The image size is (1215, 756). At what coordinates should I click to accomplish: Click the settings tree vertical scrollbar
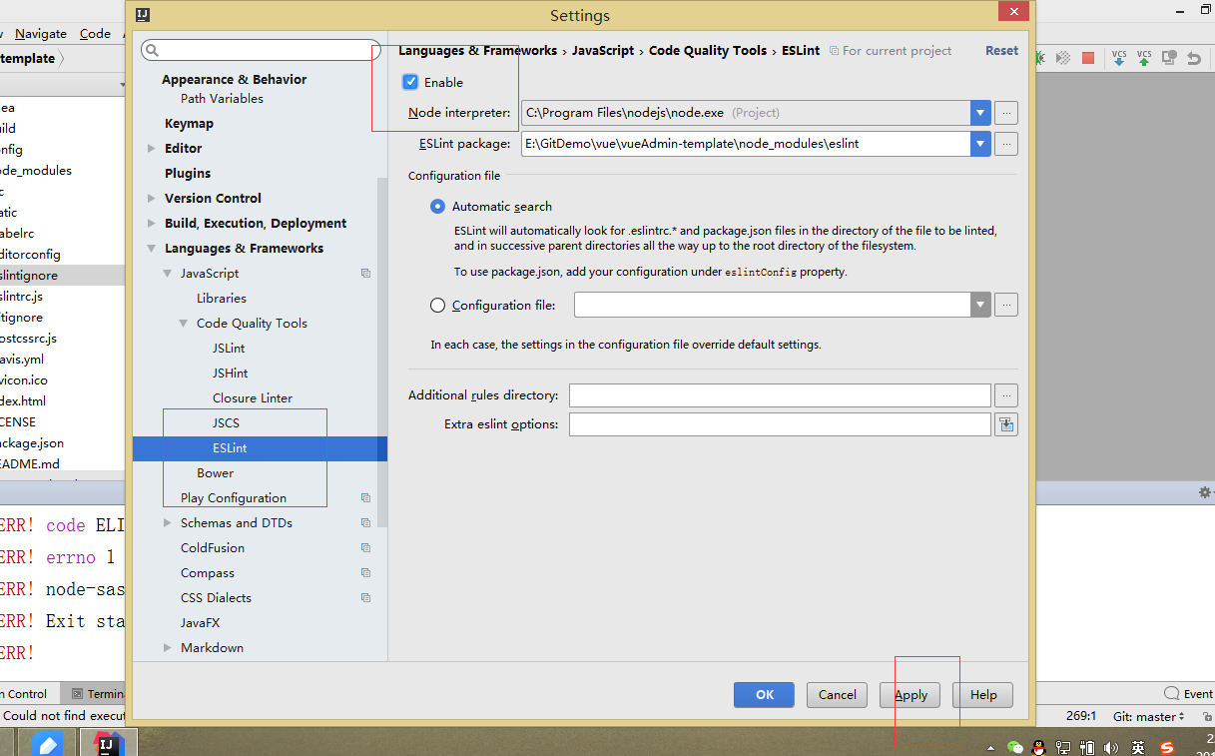pos(382,353)
